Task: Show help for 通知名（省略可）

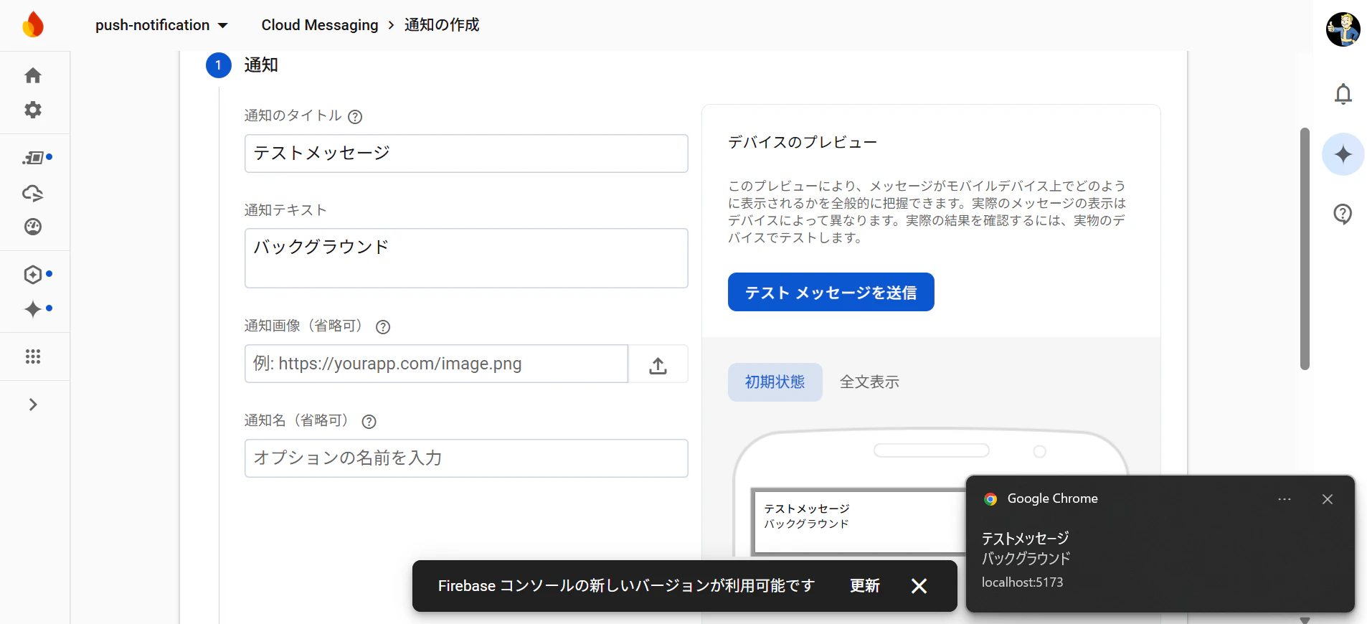Action: coord(369,422)
